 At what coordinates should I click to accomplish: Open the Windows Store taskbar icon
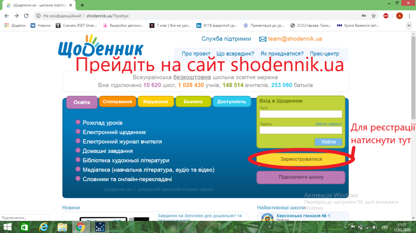(x=24, y=227)
